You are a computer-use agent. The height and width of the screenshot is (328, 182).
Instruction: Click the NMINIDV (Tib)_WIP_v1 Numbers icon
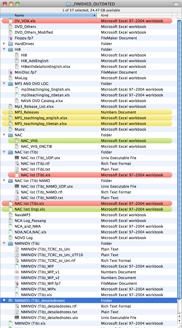[17, 272]
